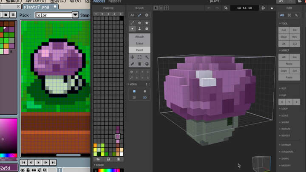Select the move tool with arrows icon
Screen dimensions: 306x172
pos(132,57)
